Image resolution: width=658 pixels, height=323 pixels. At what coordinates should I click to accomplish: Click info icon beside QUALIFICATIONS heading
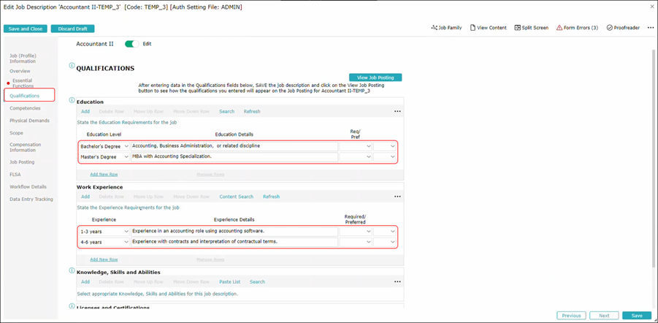[x=72, y=66]
